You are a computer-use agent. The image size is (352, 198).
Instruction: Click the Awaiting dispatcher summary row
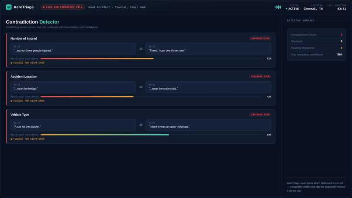(316, 48)
